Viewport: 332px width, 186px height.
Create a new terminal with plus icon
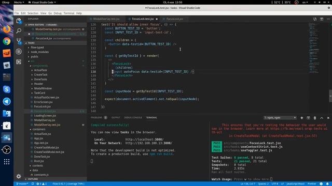(302, 118)
